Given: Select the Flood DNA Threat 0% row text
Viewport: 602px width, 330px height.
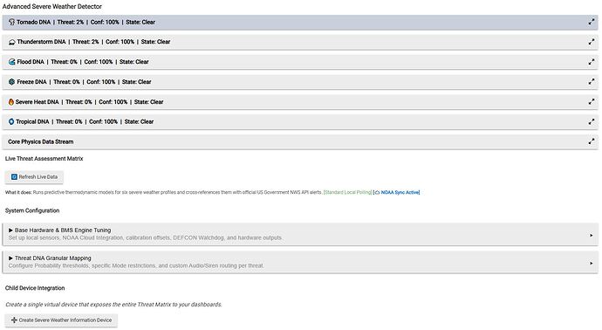Looking at the screenshot, I should point(83,62).
